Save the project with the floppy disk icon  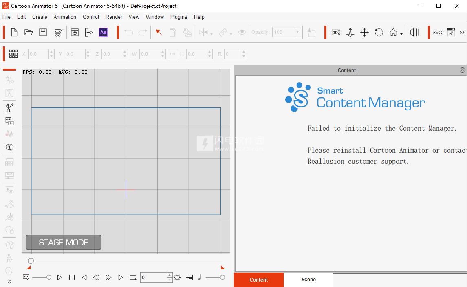43,32
